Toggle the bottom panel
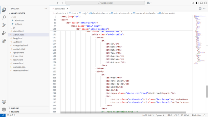The height and width of the screenshot is (117, 208). point(201,3)
